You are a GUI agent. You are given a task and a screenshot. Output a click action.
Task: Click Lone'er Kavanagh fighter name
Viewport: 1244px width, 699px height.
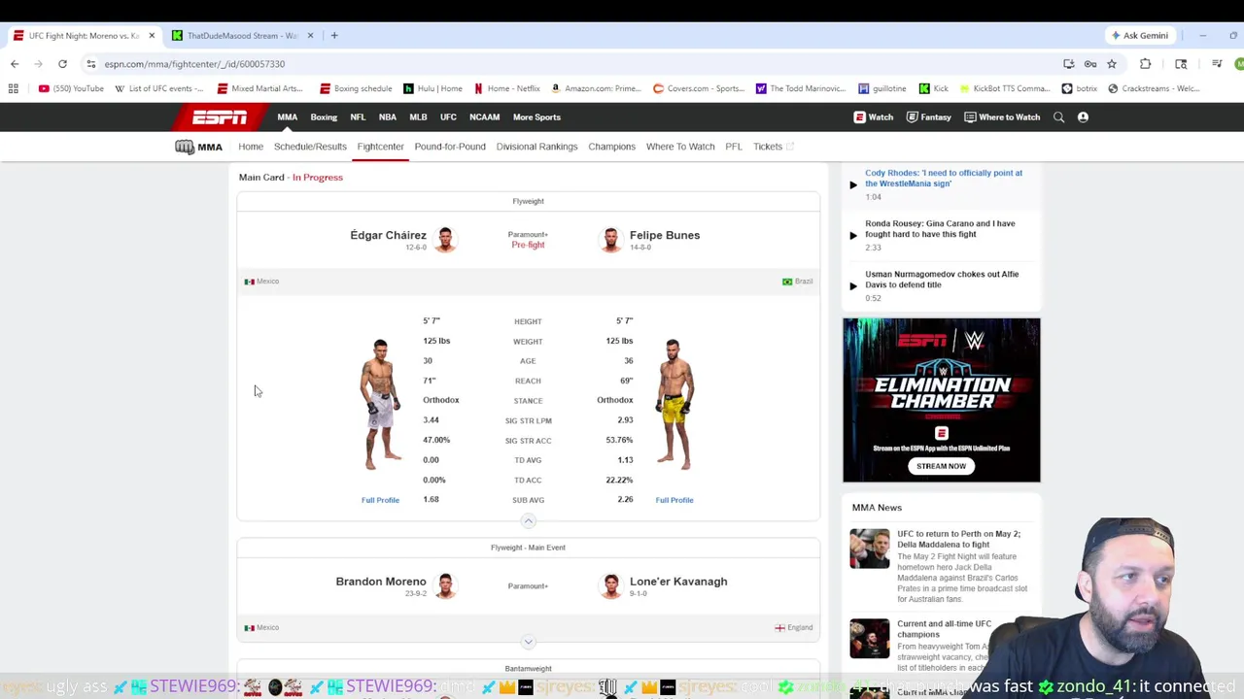(x=678, y=582)
